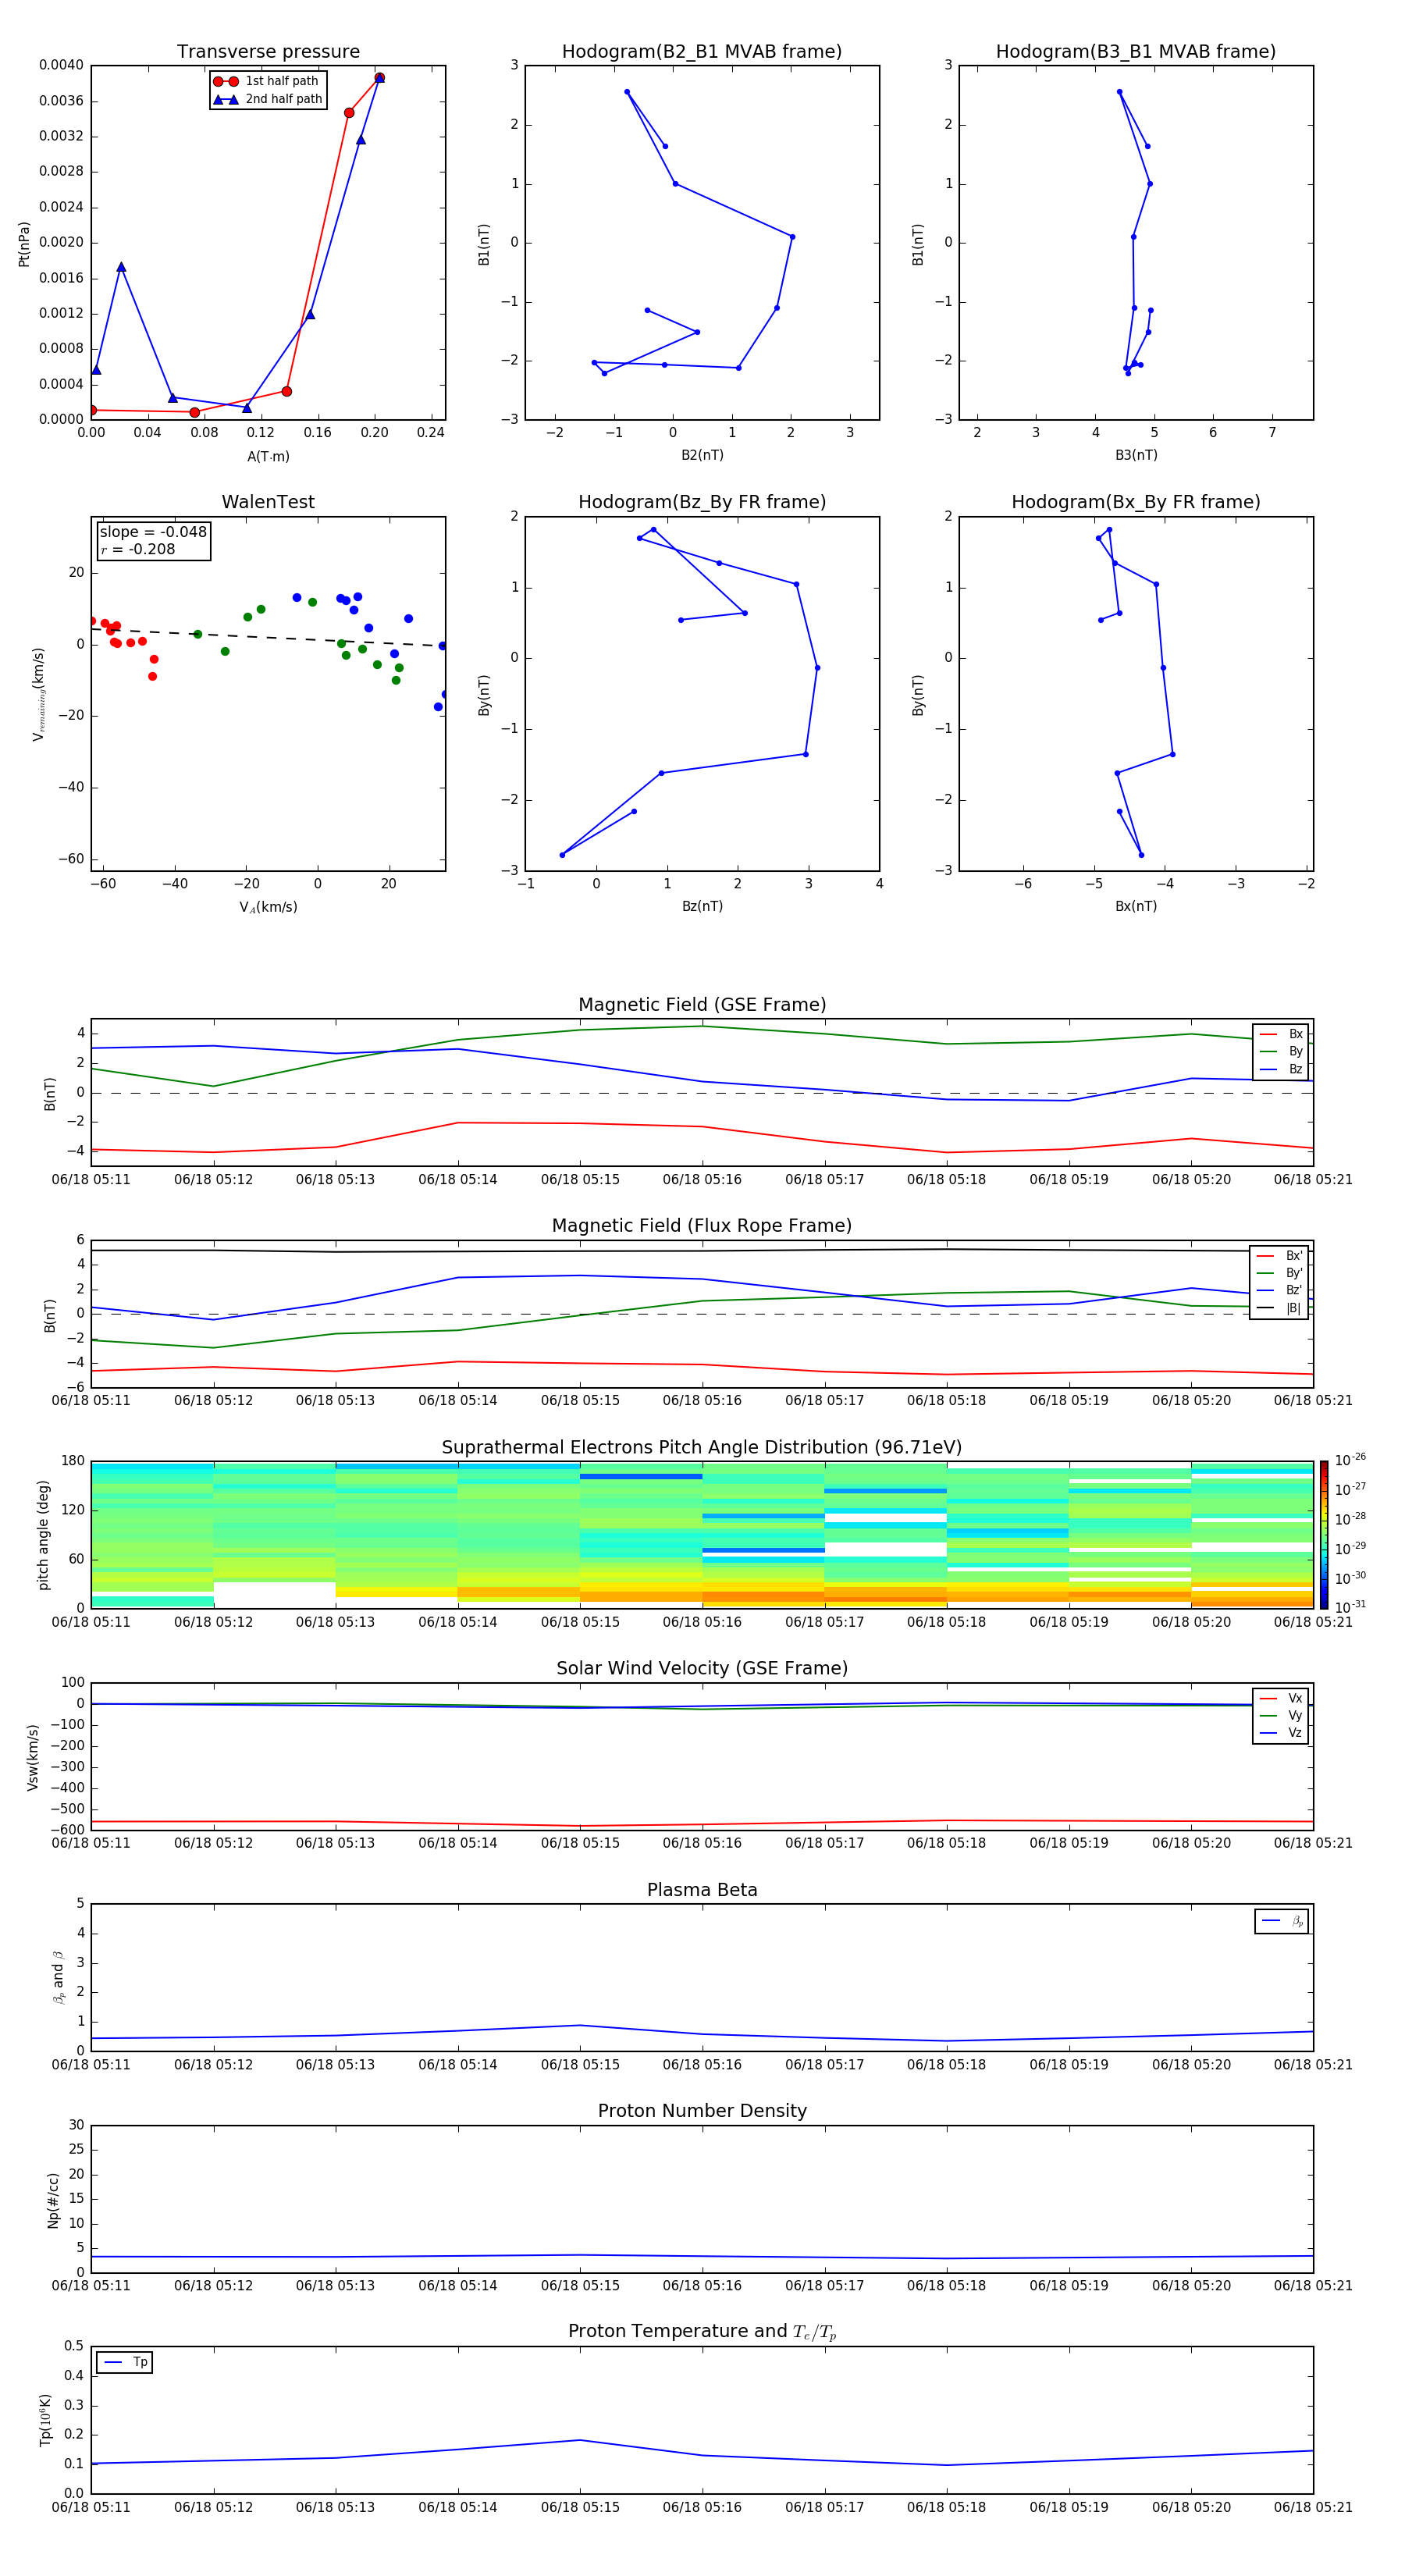1405x2576 pixels.
Task: Click the pitch angle distribution colorbar
Action: coord(1324,1535)
